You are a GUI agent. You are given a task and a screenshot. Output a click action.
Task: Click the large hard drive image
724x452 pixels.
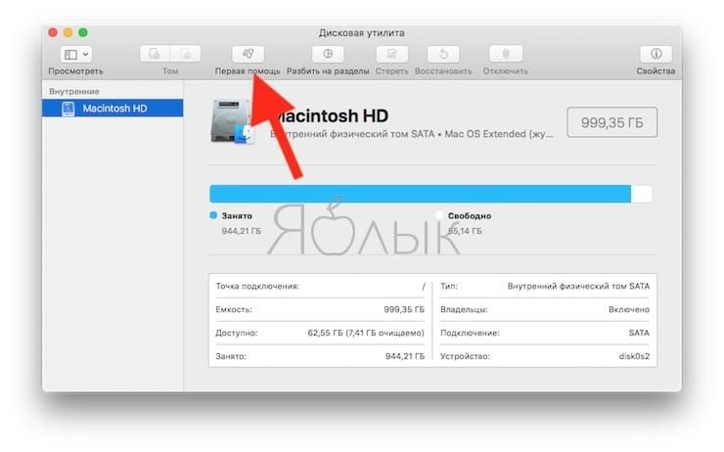pyautogui.click(x=232, y=121)
